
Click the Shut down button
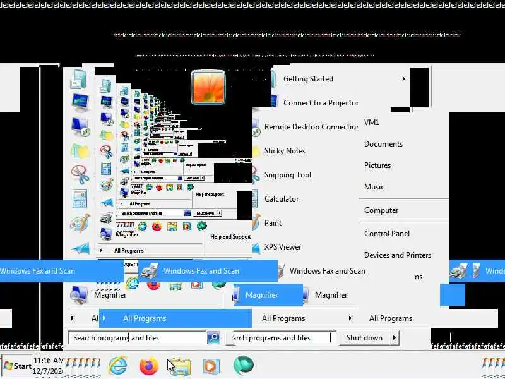pos(364,338)
